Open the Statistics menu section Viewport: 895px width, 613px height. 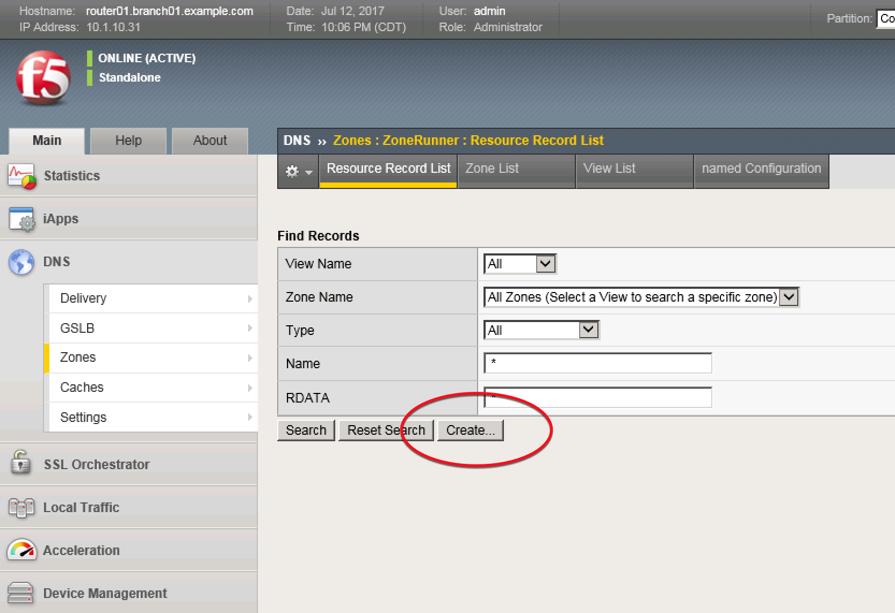tap(129, 176)
